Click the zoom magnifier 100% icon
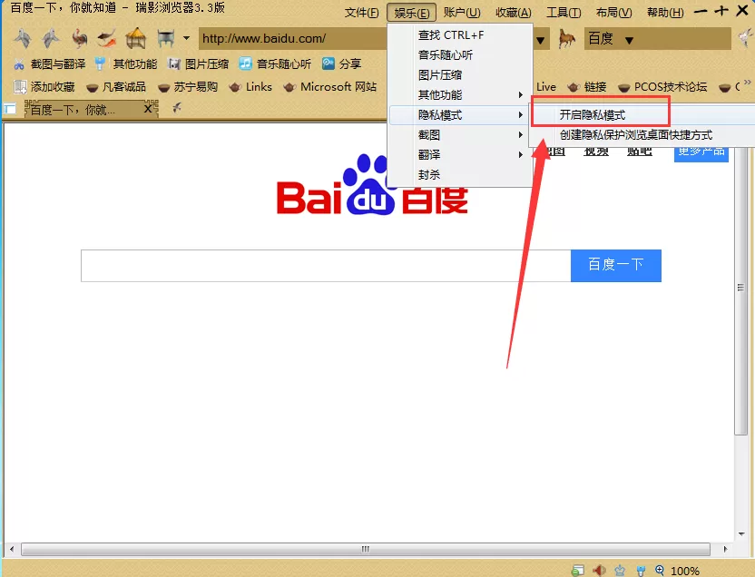 point(660,571)
